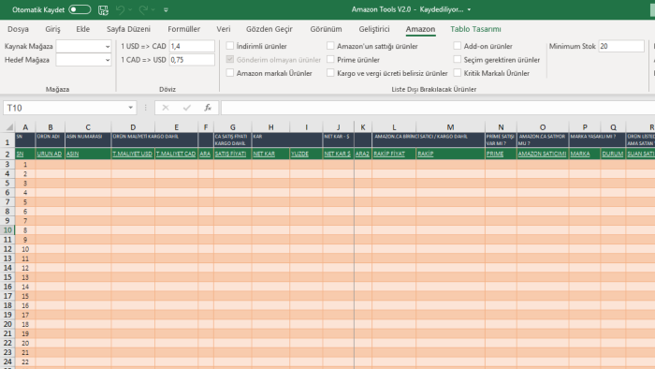This screenshot has width=655, height=369.
Task: Check the İndirimli ürünler checkbox
Action: point(230,46)
